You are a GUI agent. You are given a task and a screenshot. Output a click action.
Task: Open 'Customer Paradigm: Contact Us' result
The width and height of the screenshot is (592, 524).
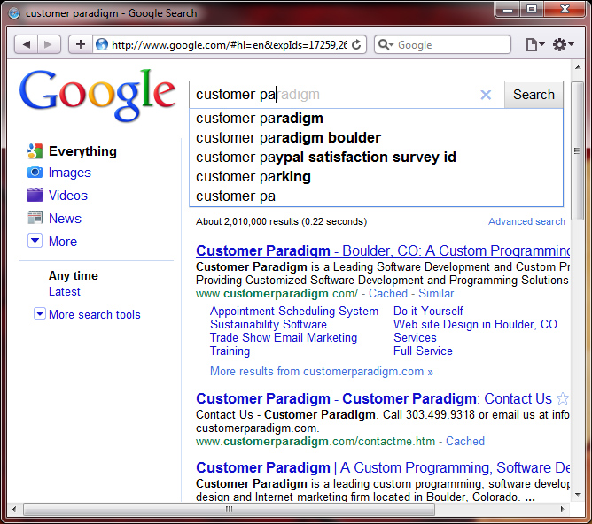point(374,398)
